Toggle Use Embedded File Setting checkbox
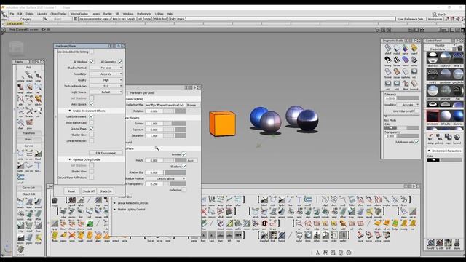The image size is (466, 262). click(x=92, y=52)
